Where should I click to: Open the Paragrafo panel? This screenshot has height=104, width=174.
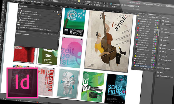pyautogui.click(x=163, y=56)
